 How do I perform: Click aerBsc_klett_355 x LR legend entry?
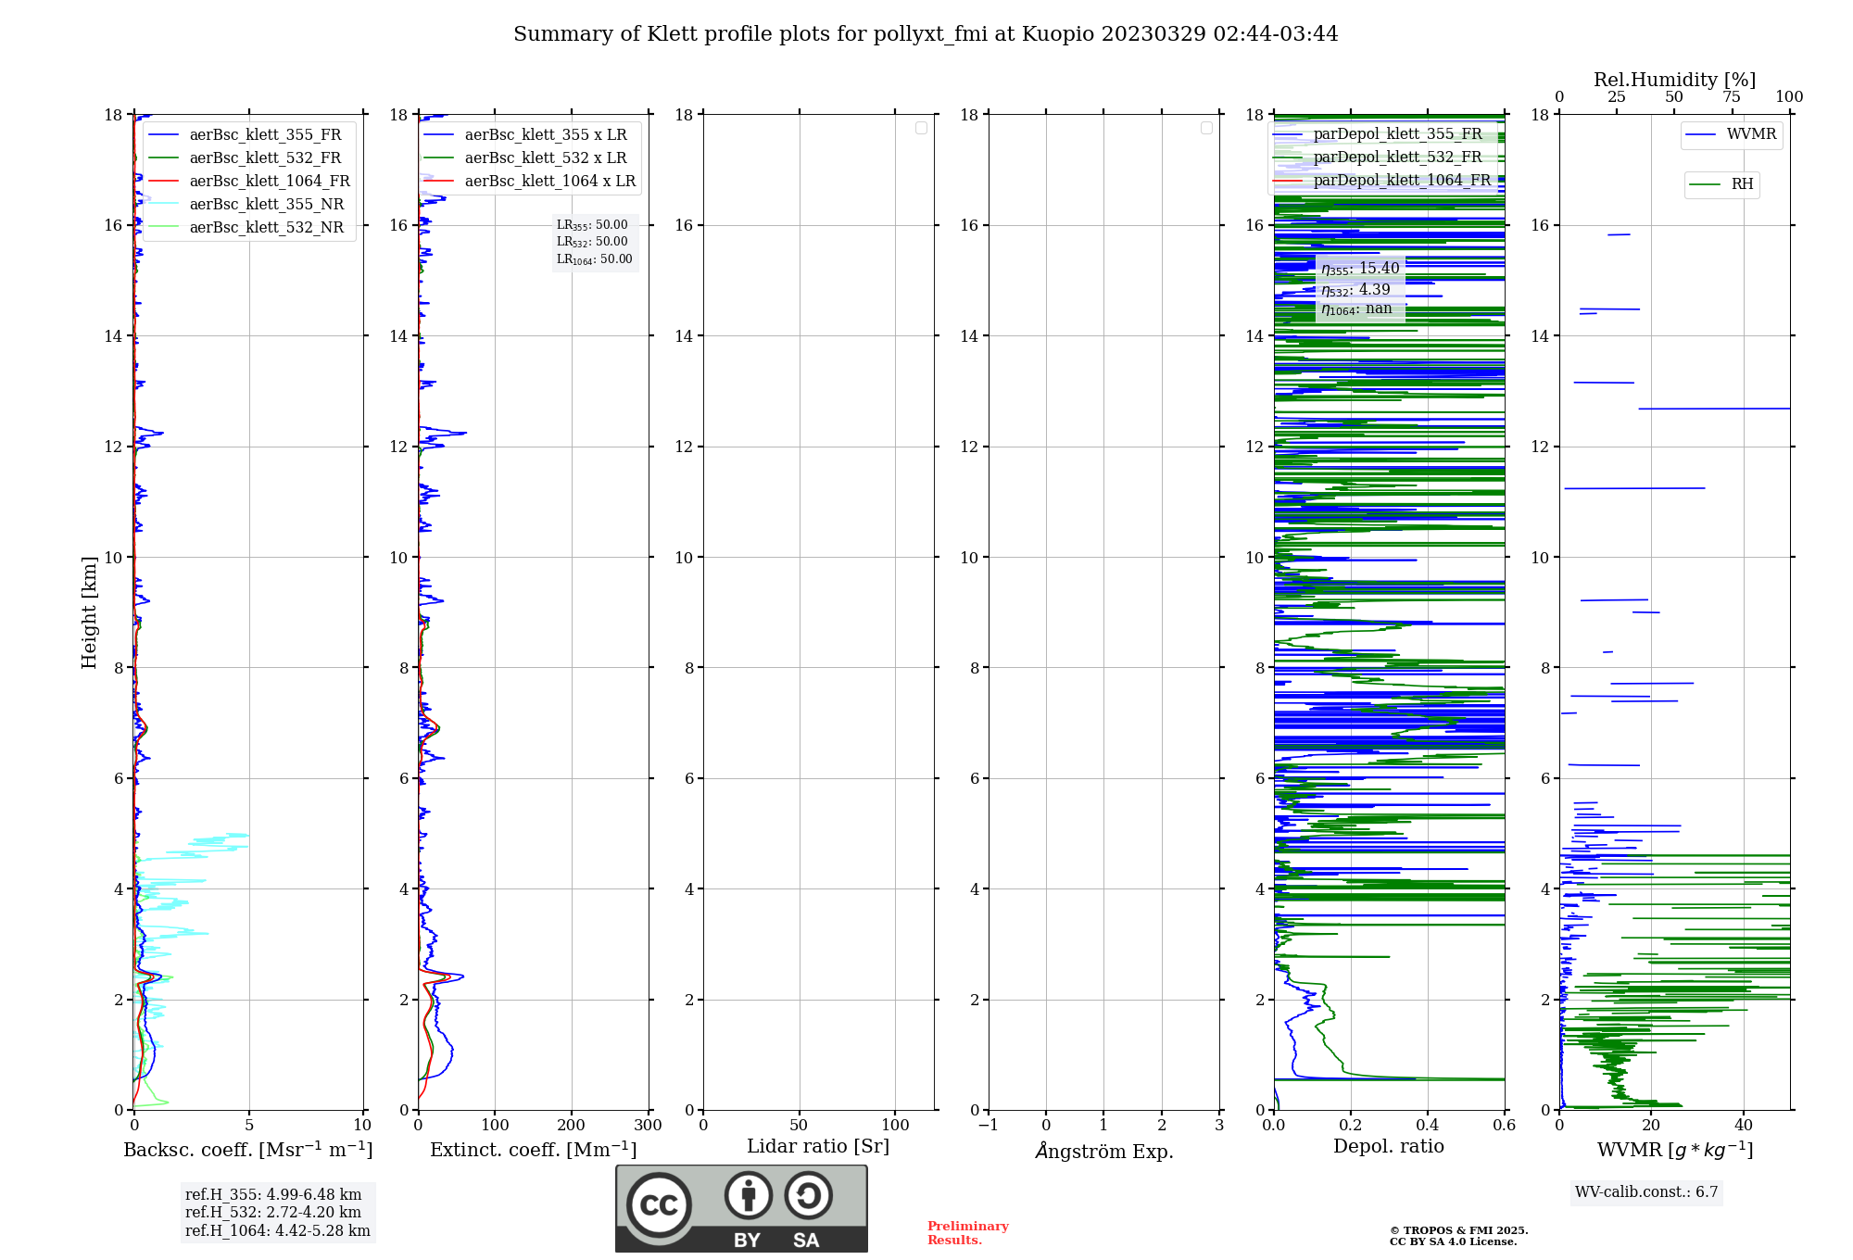tap(525, 134)
